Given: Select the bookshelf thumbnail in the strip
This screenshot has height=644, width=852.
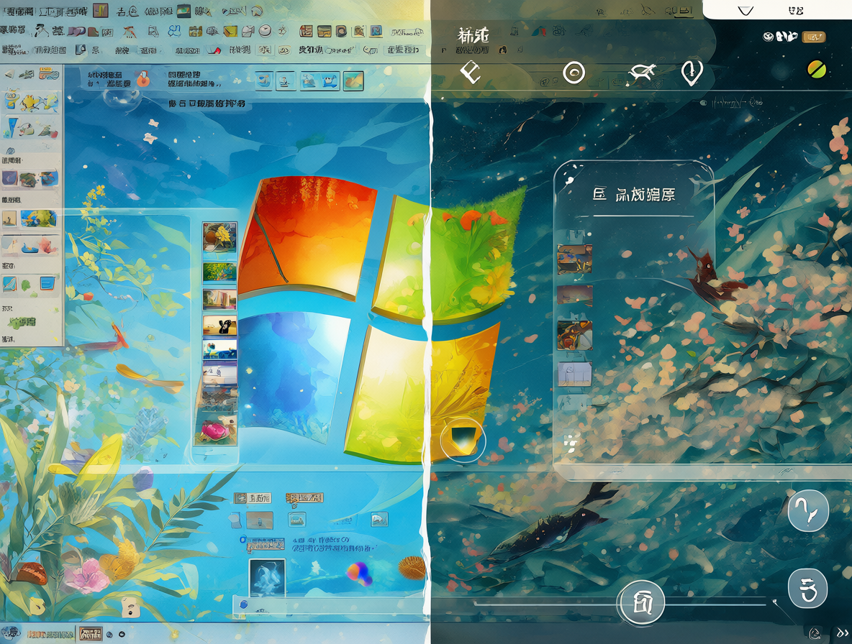Looking at the screenshot, I should [219, 299].
